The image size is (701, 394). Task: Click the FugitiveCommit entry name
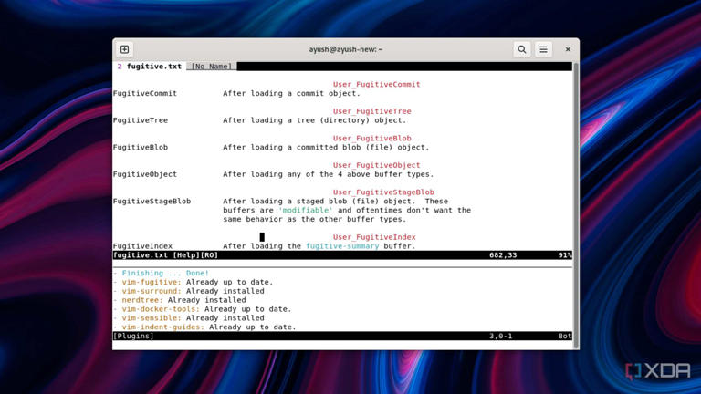coord(145,93)
